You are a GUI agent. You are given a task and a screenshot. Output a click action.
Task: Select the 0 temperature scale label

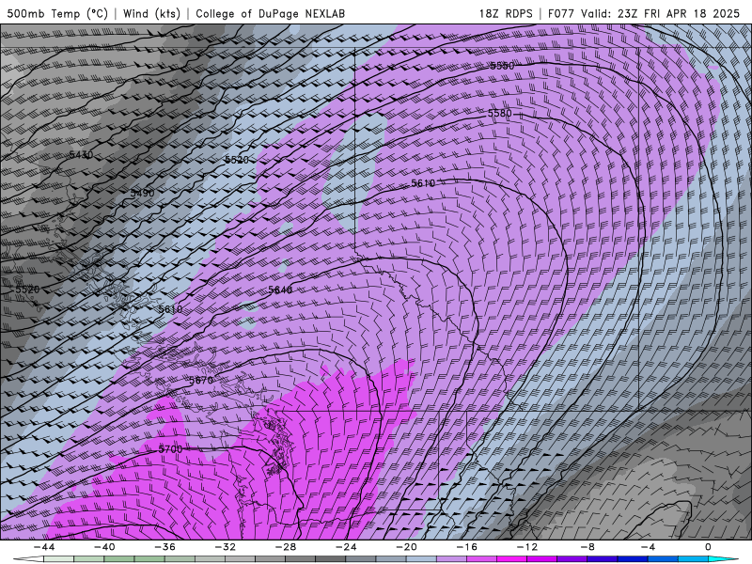click(x=708, y=547)
